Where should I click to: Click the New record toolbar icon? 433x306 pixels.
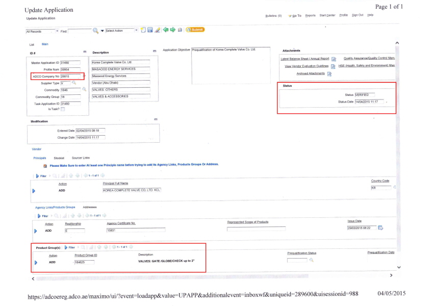pyautogui.click(x=143, y=30)
